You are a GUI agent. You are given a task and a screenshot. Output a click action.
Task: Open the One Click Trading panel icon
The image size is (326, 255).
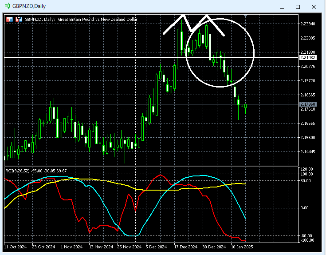(9, 20)
